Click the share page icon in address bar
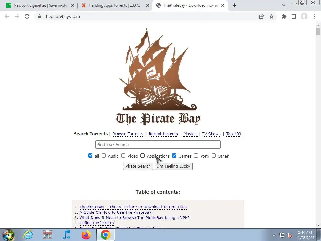 tap(261, 16)
